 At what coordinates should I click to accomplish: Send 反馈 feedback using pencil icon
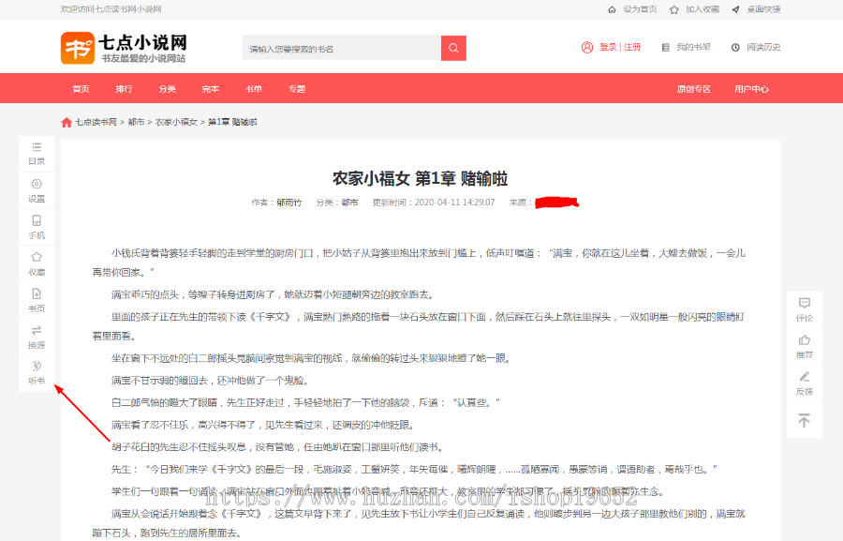(804, 383)
